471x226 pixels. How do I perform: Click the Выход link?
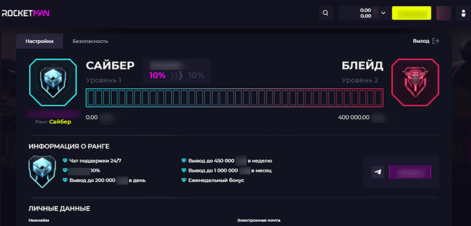pos(421,41)
